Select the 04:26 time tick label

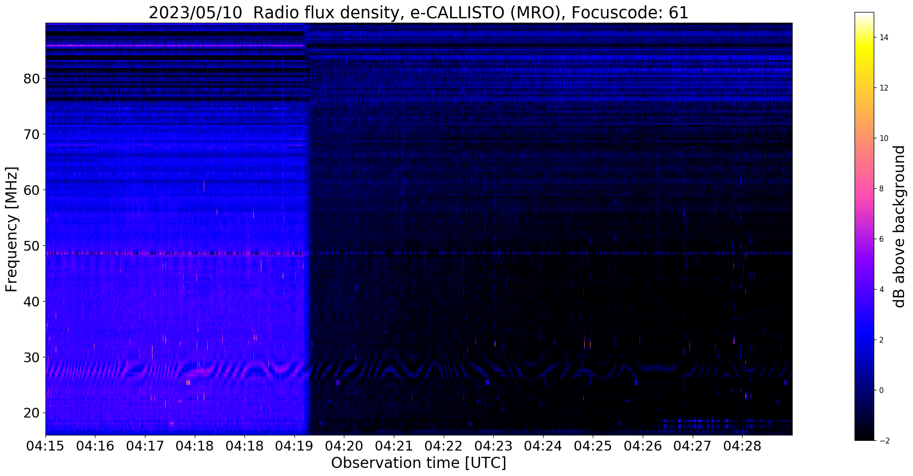[642, 446]
